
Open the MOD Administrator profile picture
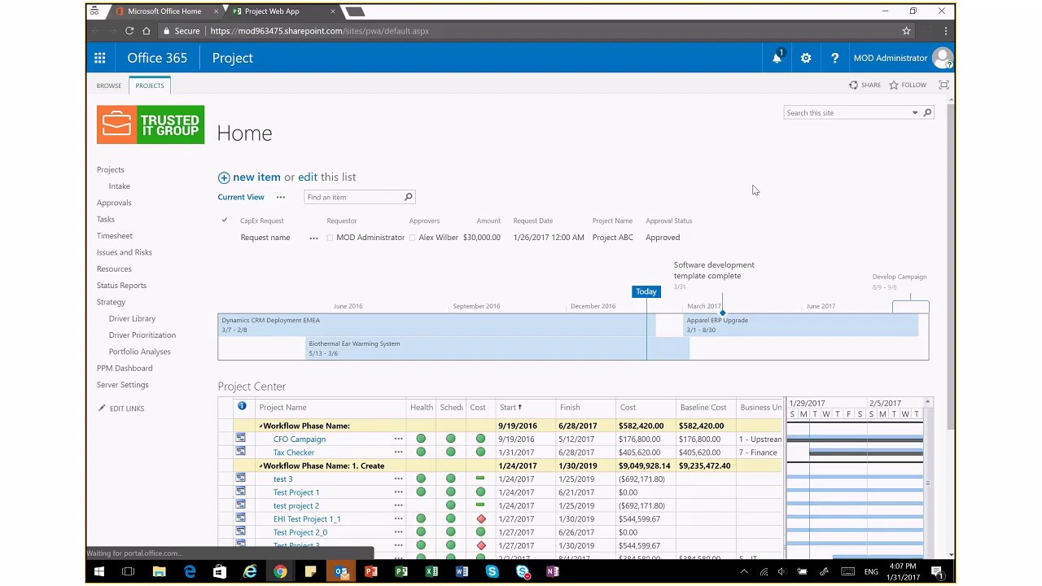click(943, 58)
